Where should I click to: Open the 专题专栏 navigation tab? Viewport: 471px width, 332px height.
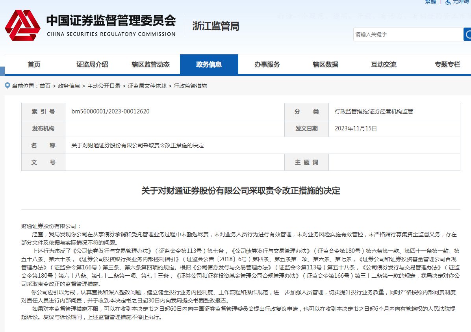point(447,64)
